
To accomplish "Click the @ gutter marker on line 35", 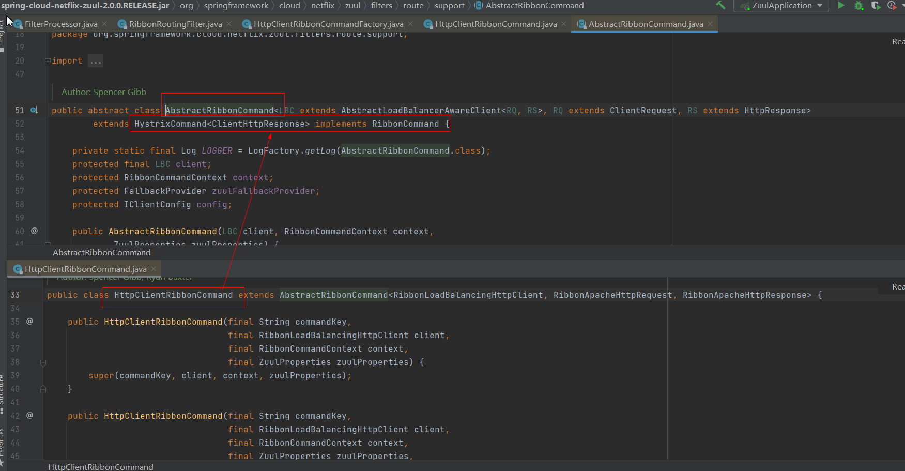I will coord(30,321).
